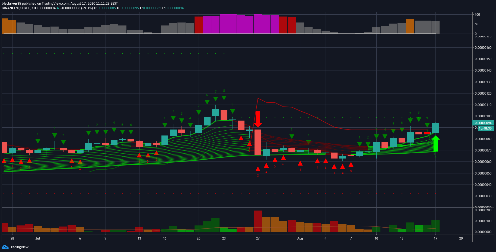496x252 pixels.
Task: Click price axis label 0.00000120
Action: 483,93
